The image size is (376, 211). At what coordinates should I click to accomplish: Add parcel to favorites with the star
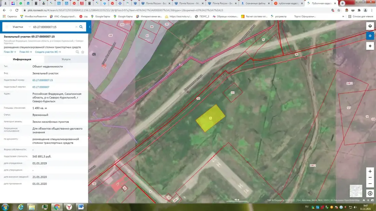tap(83, 52)
